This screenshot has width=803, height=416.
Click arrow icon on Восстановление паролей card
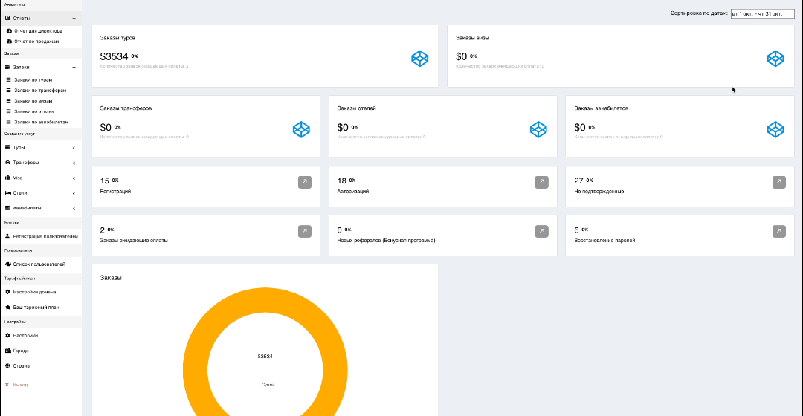click(778, 231)
